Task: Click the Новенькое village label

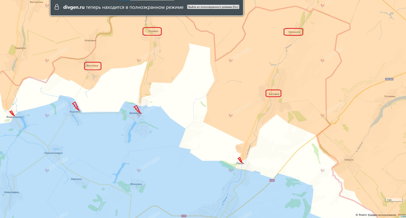Action: pyautogui.click(x=294, y=32)
